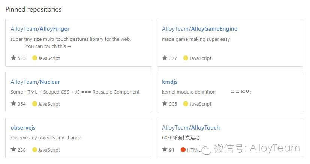Visit the observejs repository
The width and height of the screenshot is (310, 164).
click(x=23, y=128)
